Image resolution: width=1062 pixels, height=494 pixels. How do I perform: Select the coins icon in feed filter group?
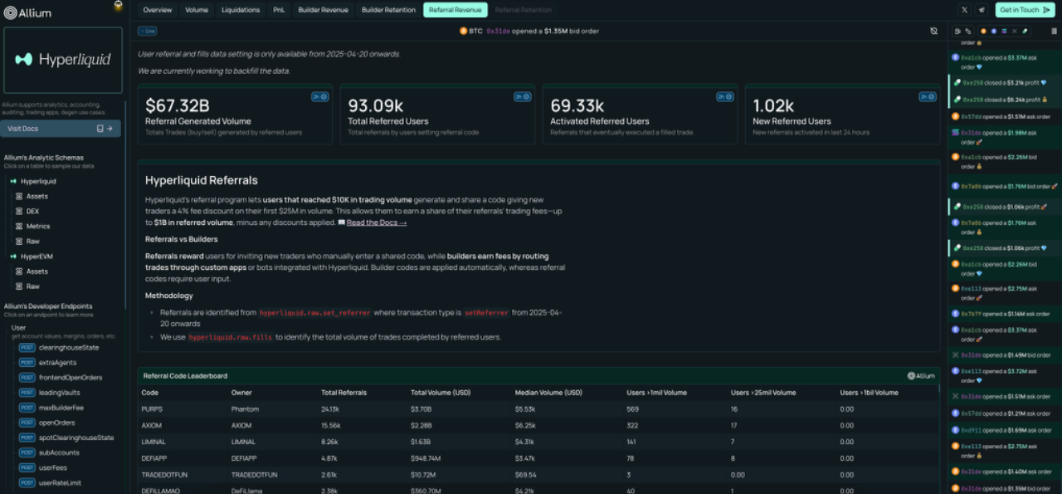pyautogui.click(x=968, y=31)
